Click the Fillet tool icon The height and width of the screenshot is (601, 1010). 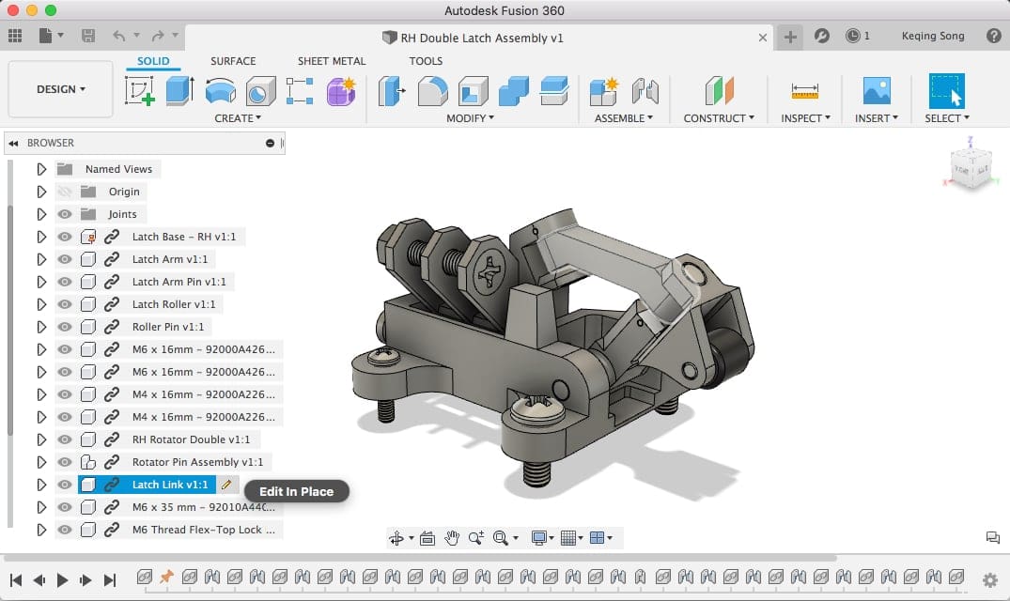tap(432, 91)
